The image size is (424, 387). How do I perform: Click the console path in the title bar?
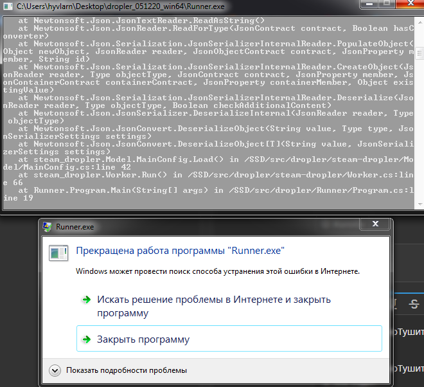click(121, 6)
